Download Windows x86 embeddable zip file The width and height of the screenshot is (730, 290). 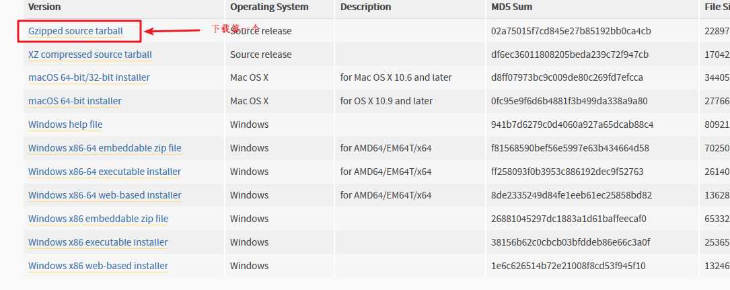click(x=98, y=219)
